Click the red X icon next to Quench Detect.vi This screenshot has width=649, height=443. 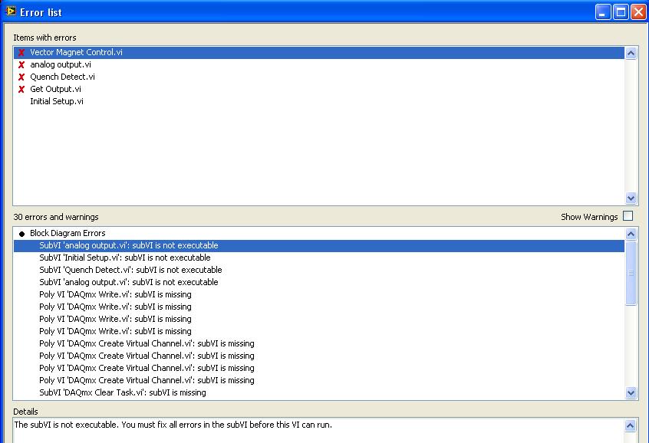21,77
